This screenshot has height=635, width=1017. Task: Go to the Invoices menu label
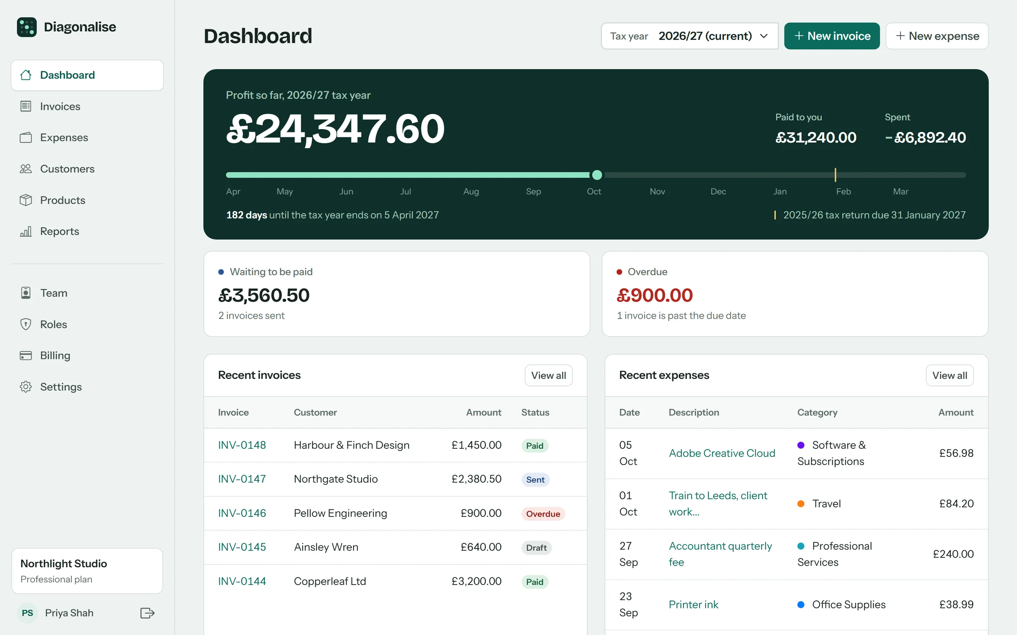[60, 106]
